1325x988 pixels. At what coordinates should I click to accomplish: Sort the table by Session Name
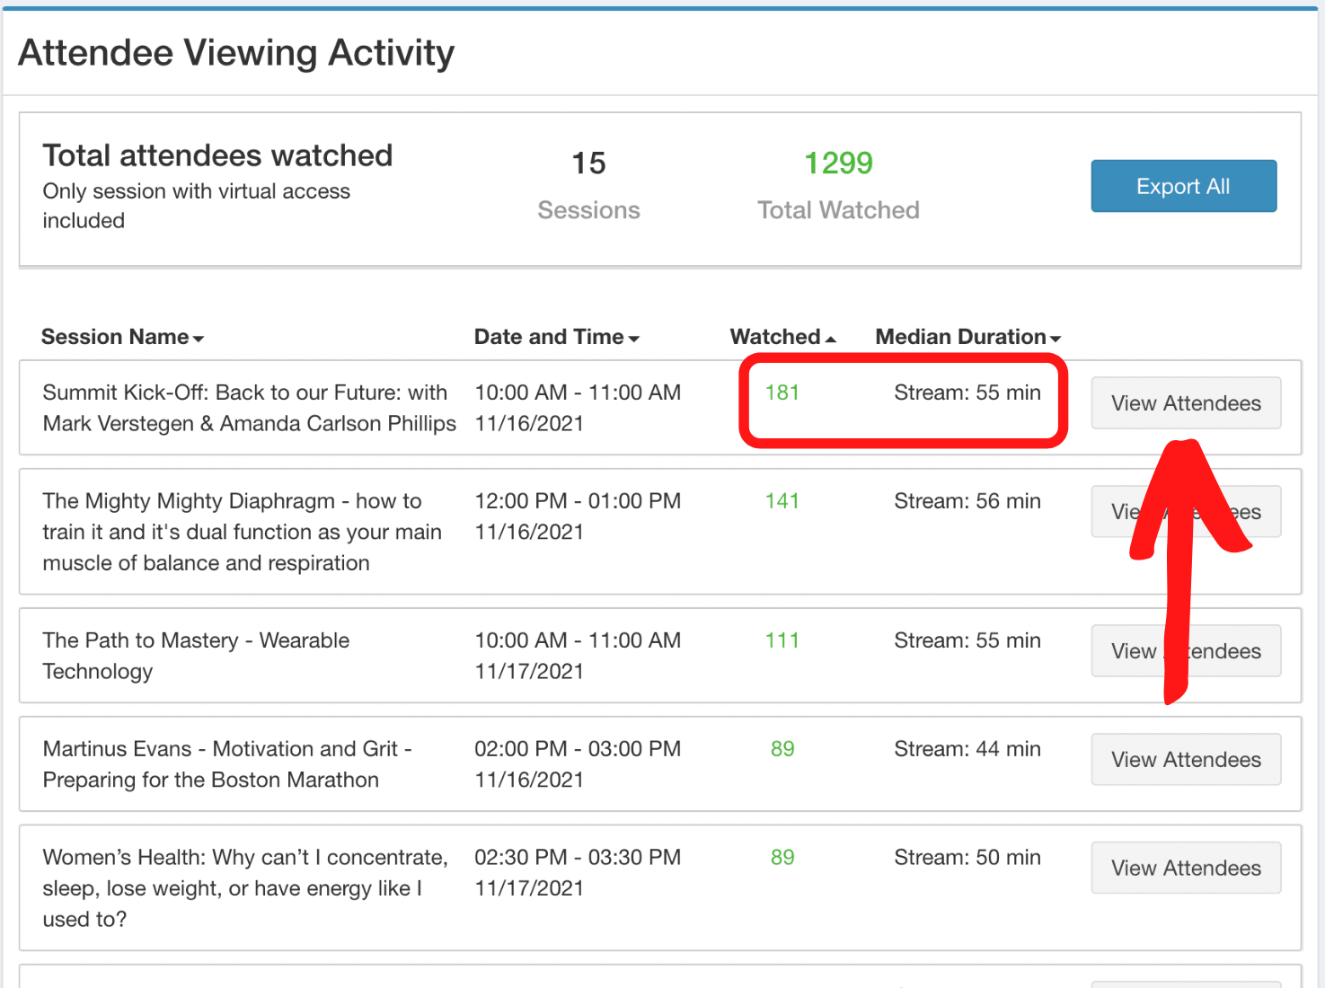(x=122, y=337)
